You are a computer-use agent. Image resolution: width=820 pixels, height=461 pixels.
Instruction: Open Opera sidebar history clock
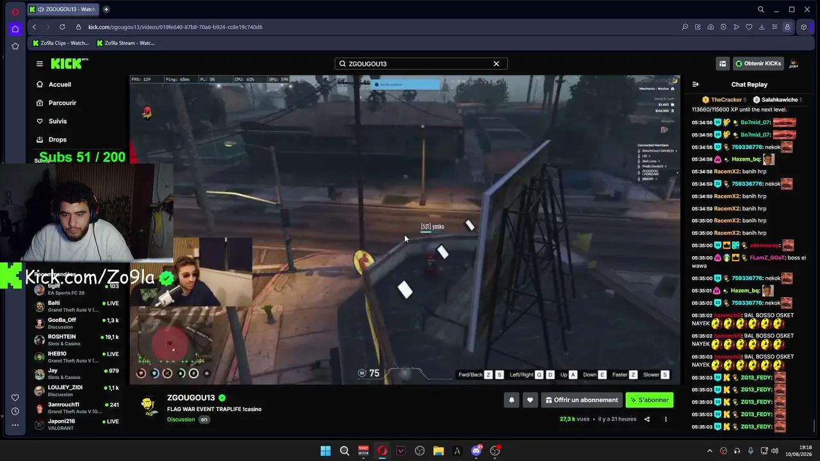[x=15, y=411]
